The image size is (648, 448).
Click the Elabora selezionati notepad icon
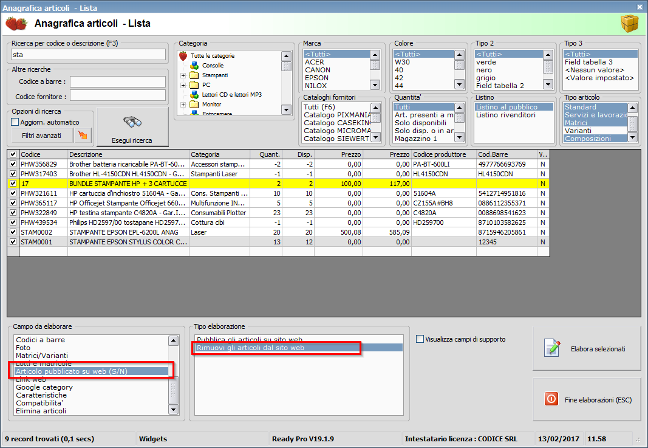(x=552, y=348)
